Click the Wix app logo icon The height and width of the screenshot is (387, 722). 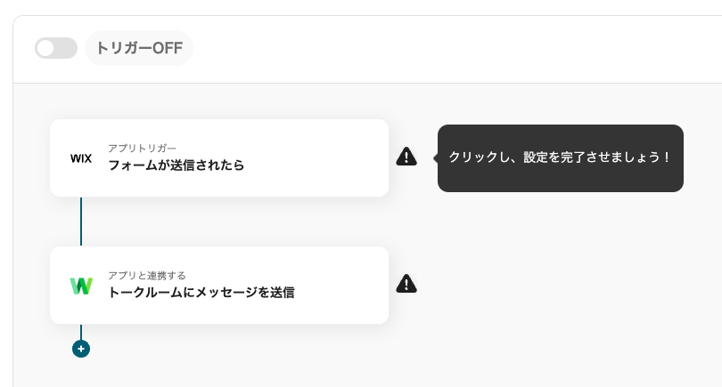(x=81, y=158)
